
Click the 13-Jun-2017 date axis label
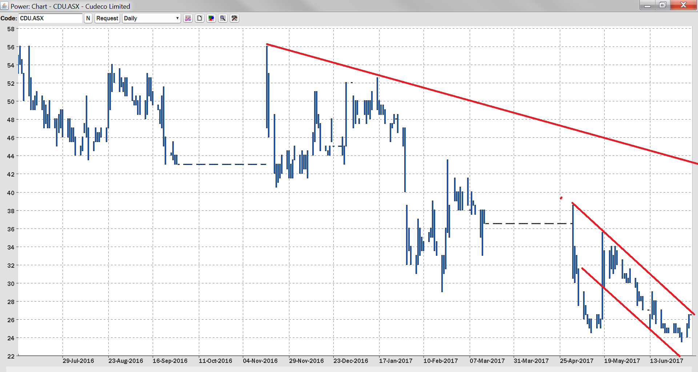[667, 361]
